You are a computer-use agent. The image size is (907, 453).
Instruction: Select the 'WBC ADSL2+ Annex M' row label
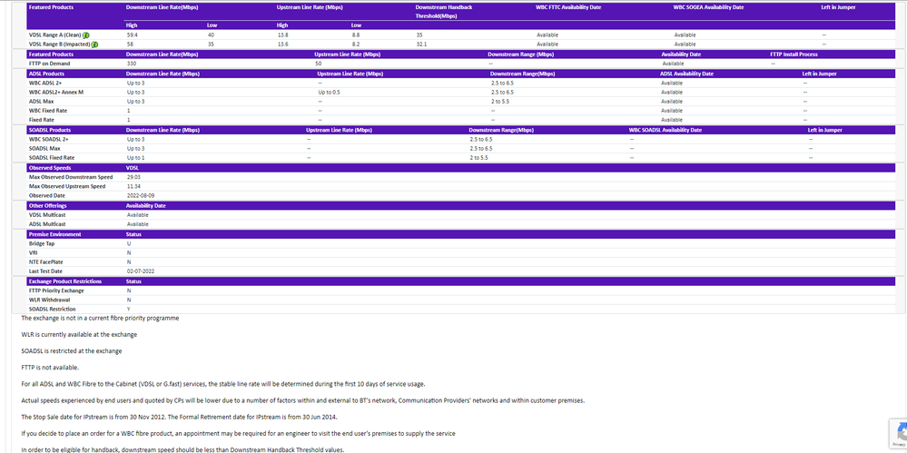[56, 92]
